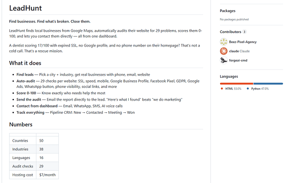The height and width of the screenshot is (183, 292).
Task: Click the forgeai-cmd contributor avatar
Action: [x=223, y=60]
